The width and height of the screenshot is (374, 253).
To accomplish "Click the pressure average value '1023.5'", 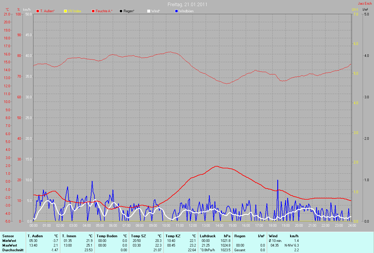I will click(226, 250).
